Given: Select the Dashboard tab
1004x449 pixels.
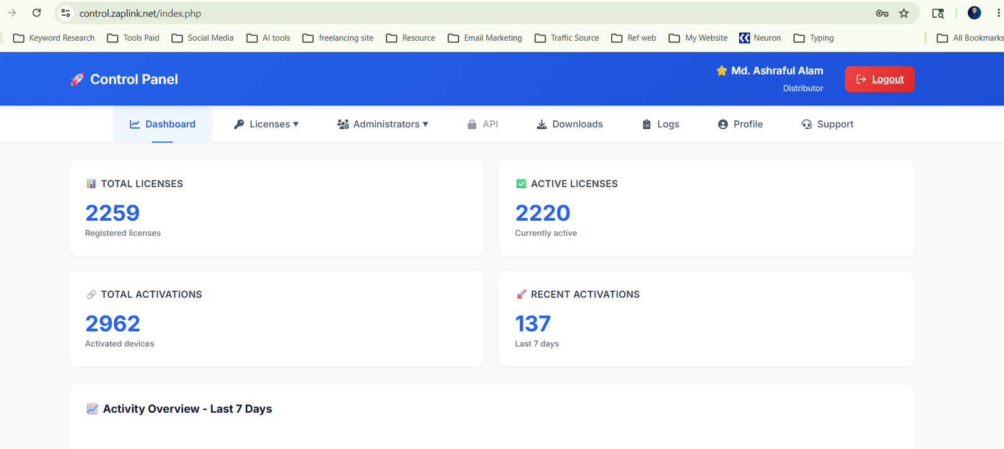Looking at the screenshot, I should (163, 124).
